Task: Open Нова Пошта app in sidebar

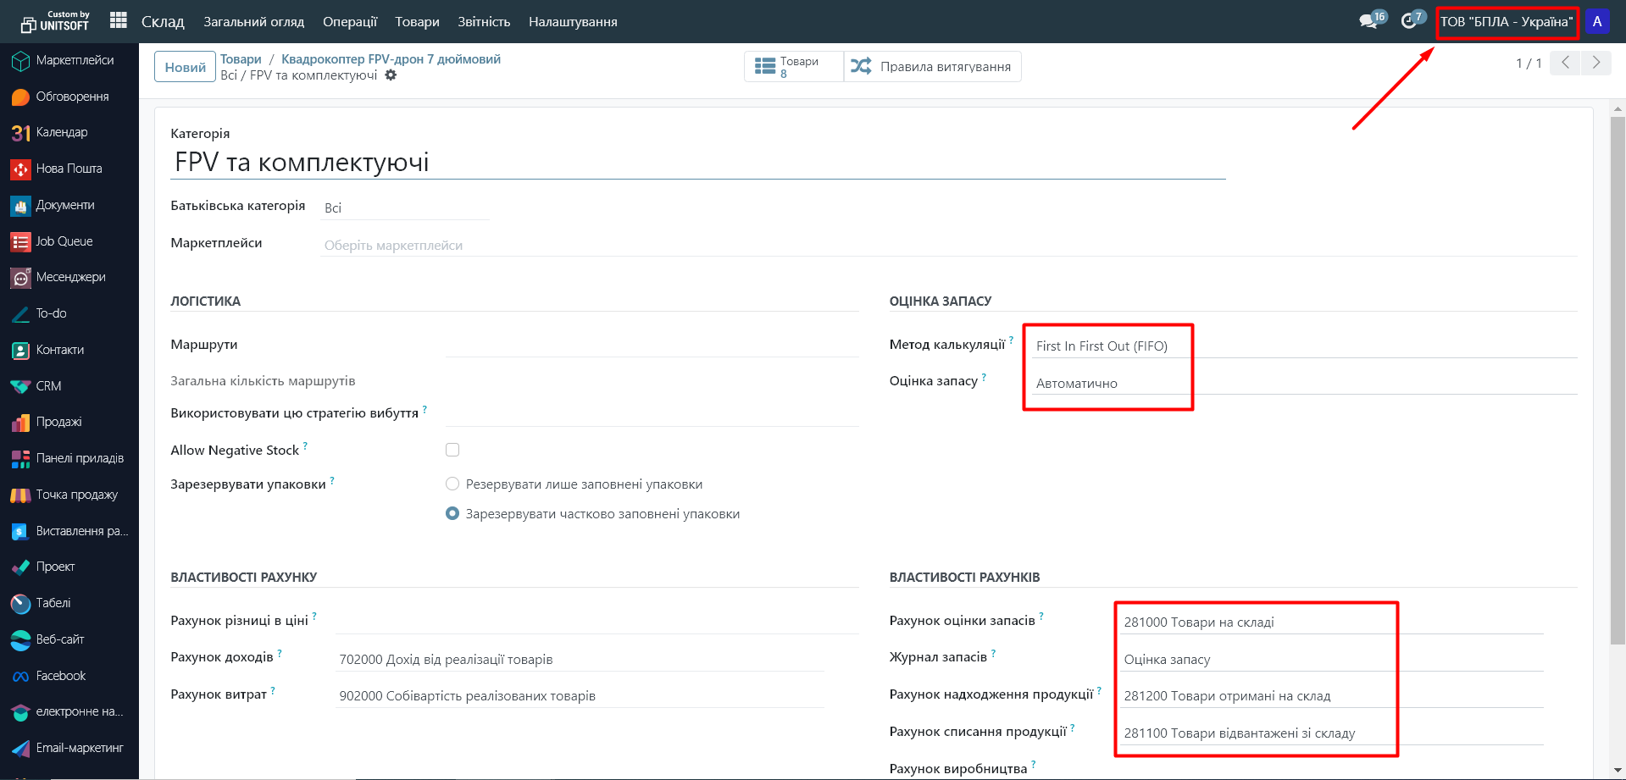Action: point(69,169)
